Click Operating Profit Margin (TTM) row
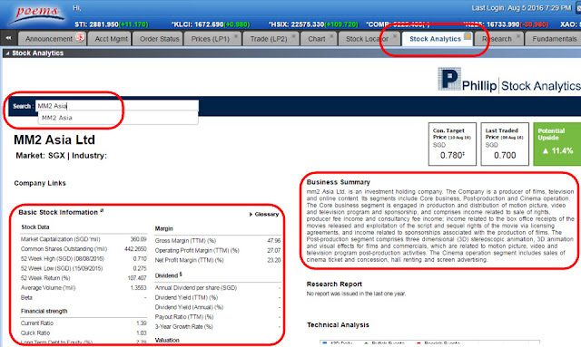 (218, 250)
